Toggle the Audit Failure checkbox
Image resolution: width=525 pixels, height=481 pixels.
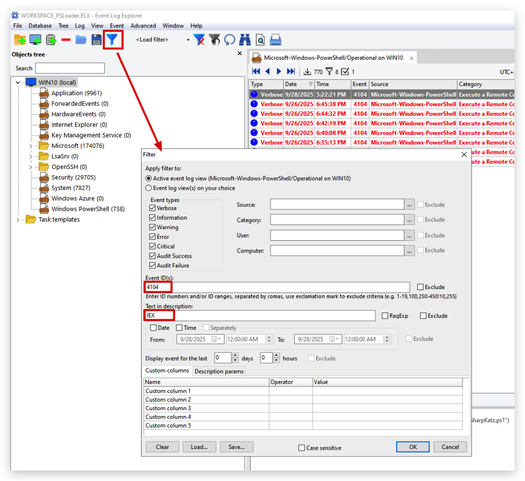click(x=152, y=265)
